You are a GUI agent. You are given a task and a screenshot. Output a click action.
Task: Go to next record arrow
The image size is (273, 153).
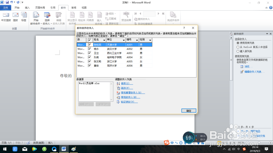158,14
